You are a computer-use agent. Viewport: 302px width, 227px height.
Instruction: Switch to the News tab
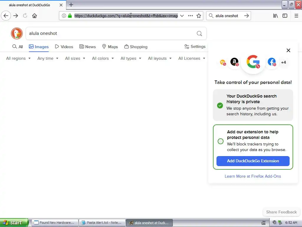(x=87, y=47)
